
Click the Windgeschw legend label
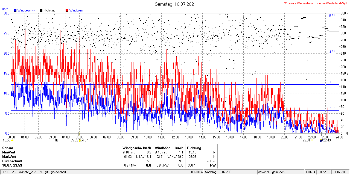pyautogui.click(x=26, y=10)
